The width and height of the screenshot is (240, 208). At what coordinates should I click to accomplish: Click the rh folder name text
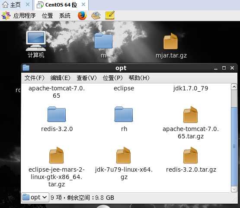[x=124, y=129]
